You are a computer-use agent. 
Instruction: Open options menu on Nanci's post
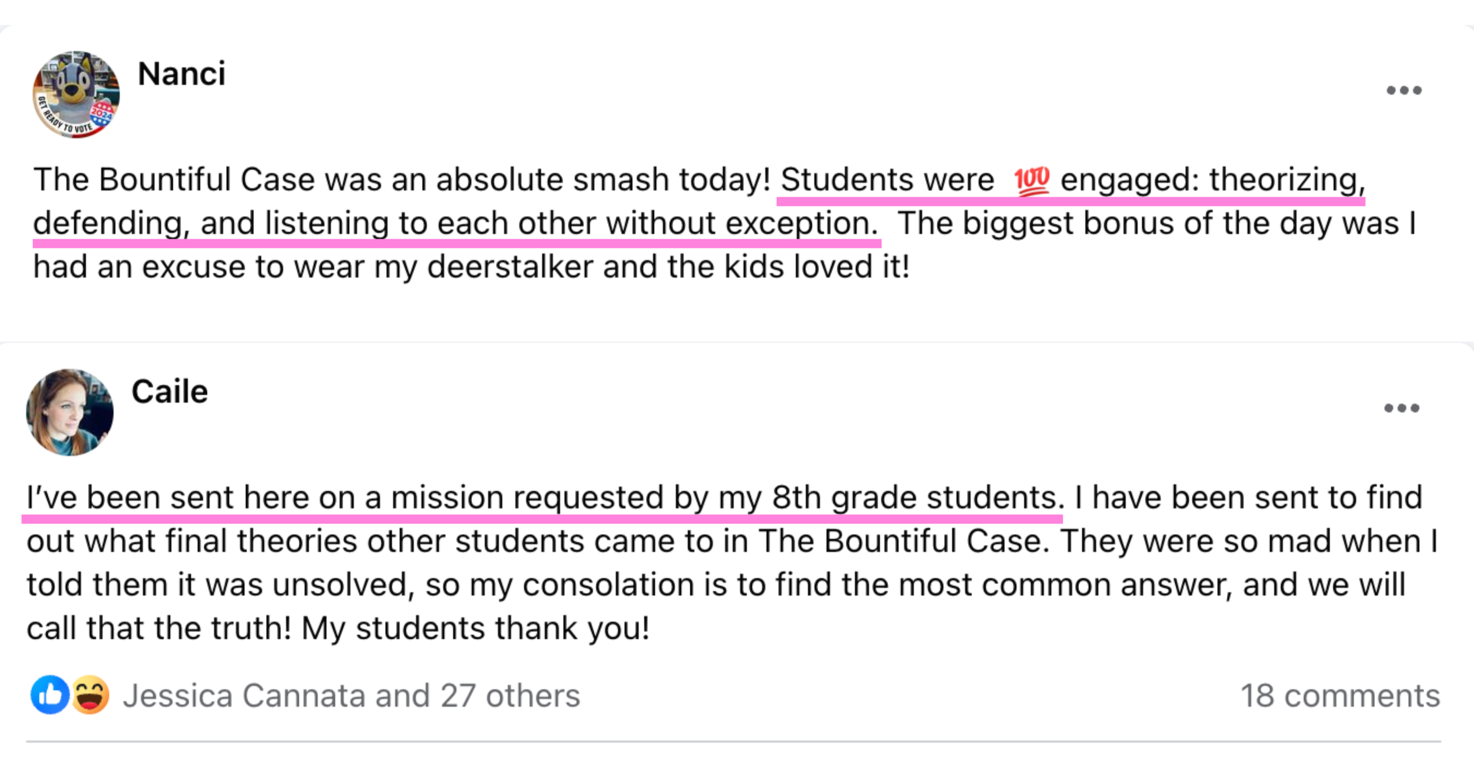[1403, 90]
